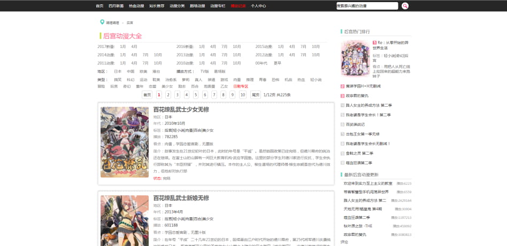Open the 动漫专栏 navigation item
This screenshot has width=507, height=246.
coord(218,6)
